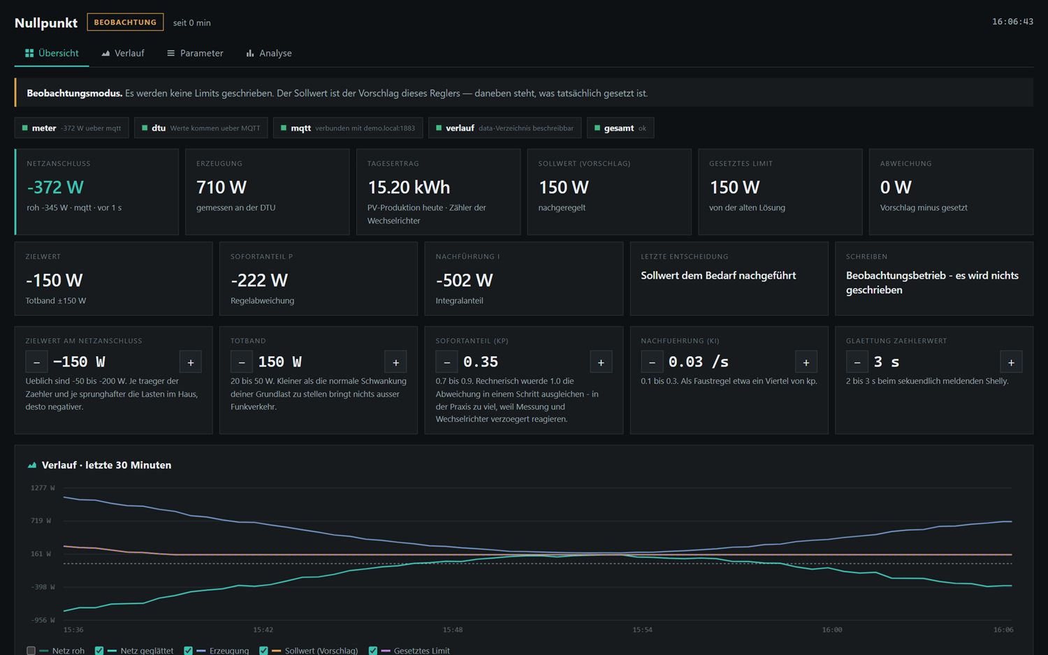Screen dimensions: 1048x655
Task: Click the Schreiben card's Beobachtungsbetrieb message
Action: [932, 283]
